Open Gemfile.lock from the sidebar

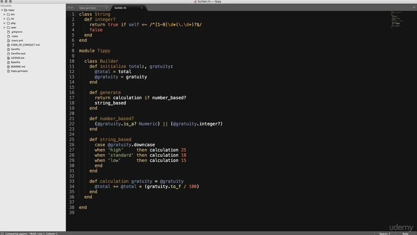(x=18, y=54)
